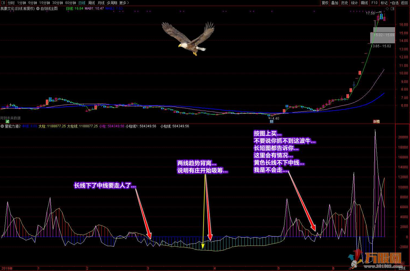The width and height of the screenshot is (410, 271).
Task: Switch to 月线 monthly chart
Action: tap(101, 3)
